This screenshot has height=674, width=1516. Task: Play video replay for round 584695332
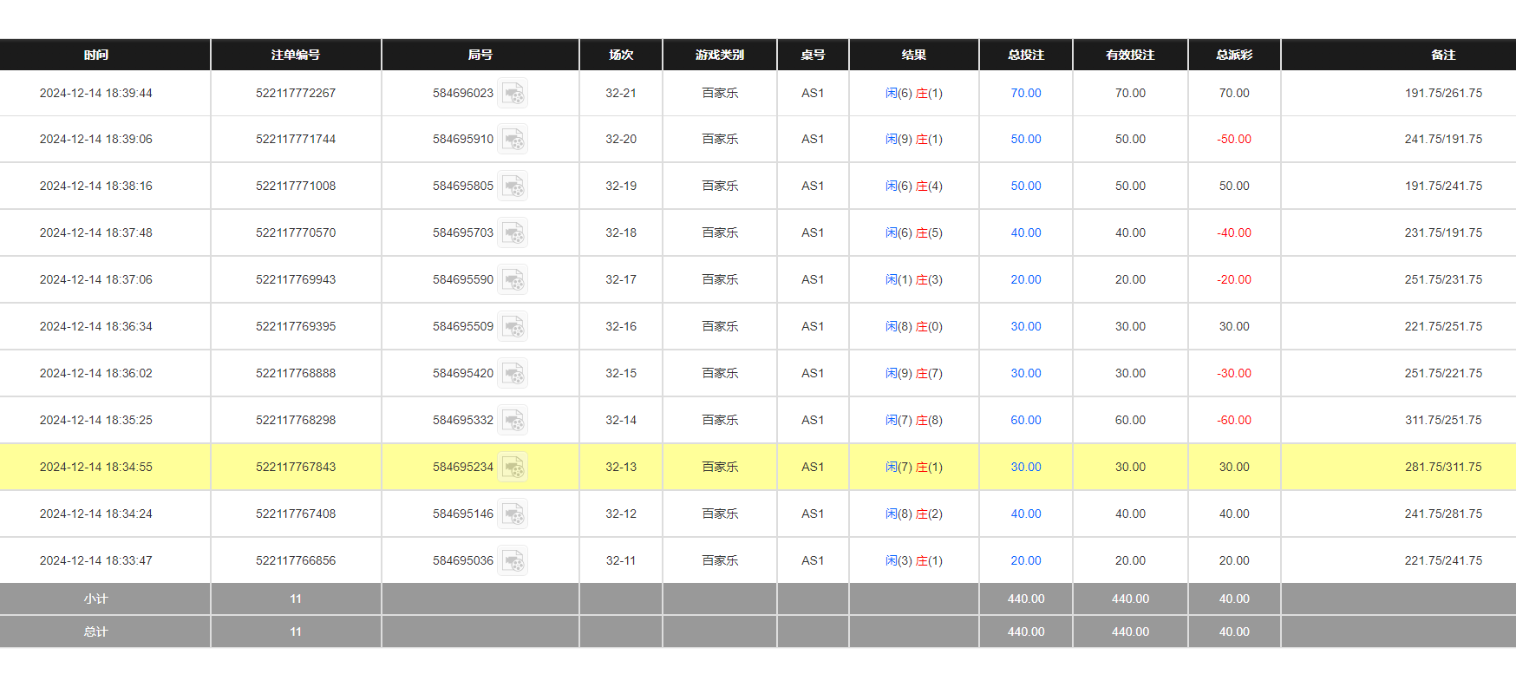click(513, 421)
